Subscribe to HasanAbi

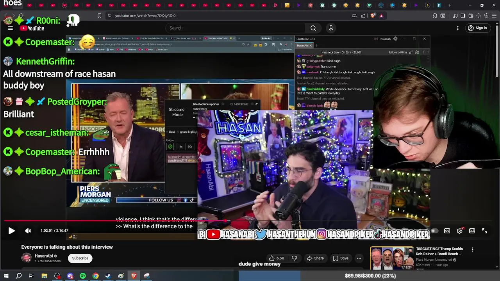coord(80,258)
